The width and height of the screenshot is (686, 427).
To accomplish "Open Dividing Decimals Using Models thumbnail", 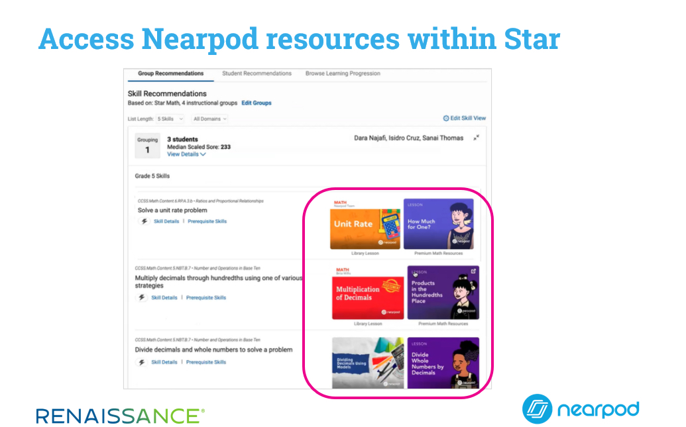I will click(x=368, y=363).
